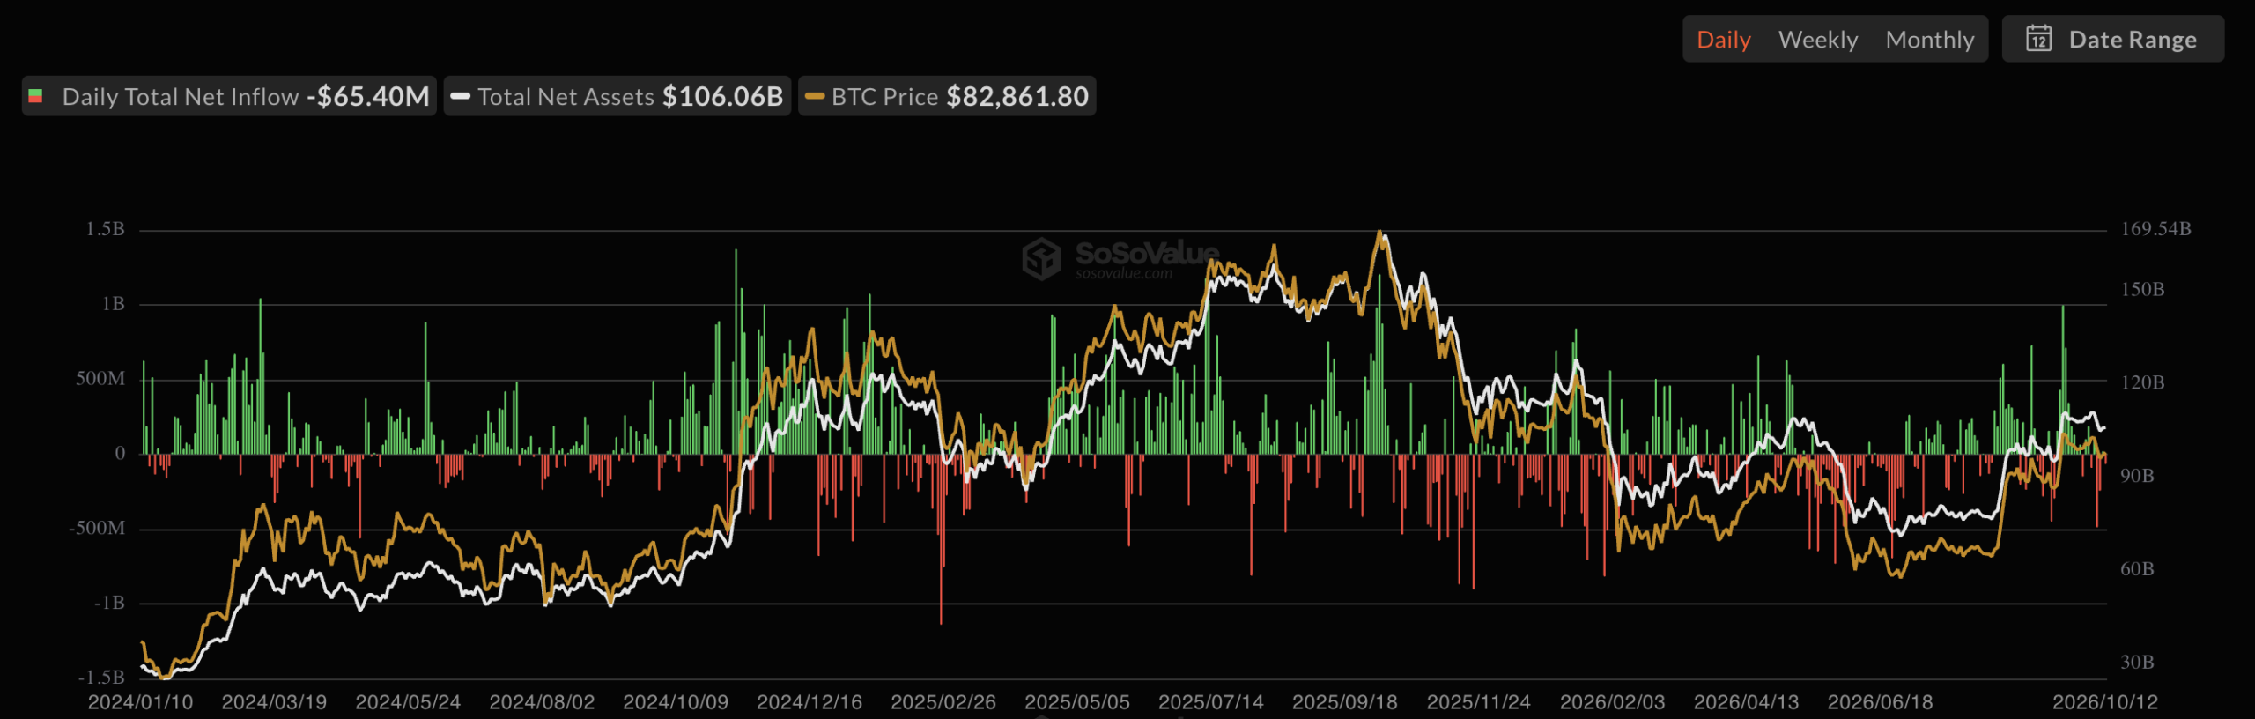The image size is (2255, 719).
Task: Click the calendar icon in Date Range
Action: click(x=2038, y=39)
